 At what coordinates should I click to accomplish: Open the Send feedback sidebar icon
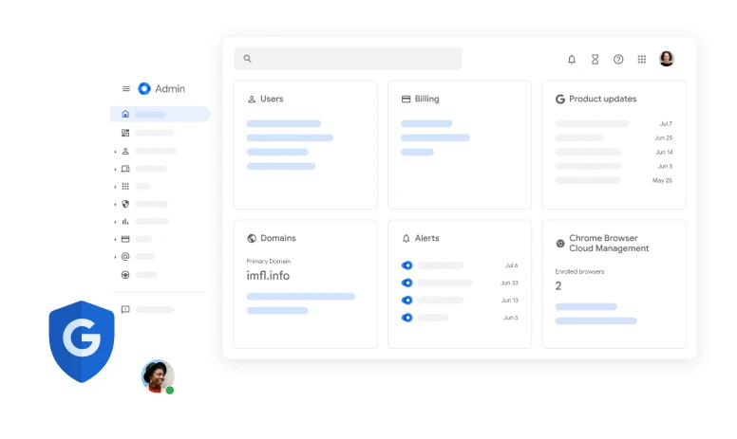pyautogui.click(x=125, y=309)
